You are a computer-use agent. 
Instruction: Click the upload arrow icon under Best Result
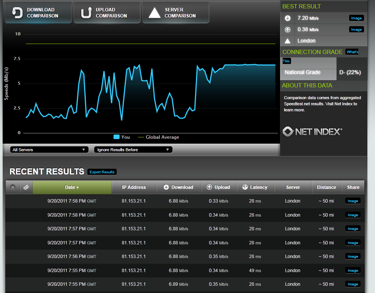pyautogui.click(x=288, y=29)
